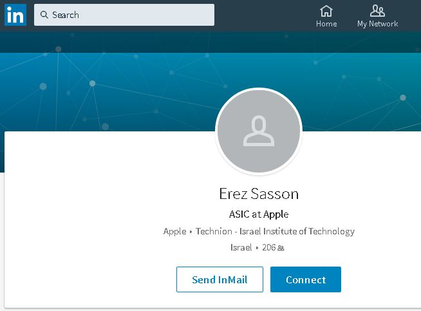This screenshot has height=311, width=421.
Task: Focus the Search input field
Action: point(129,15)
